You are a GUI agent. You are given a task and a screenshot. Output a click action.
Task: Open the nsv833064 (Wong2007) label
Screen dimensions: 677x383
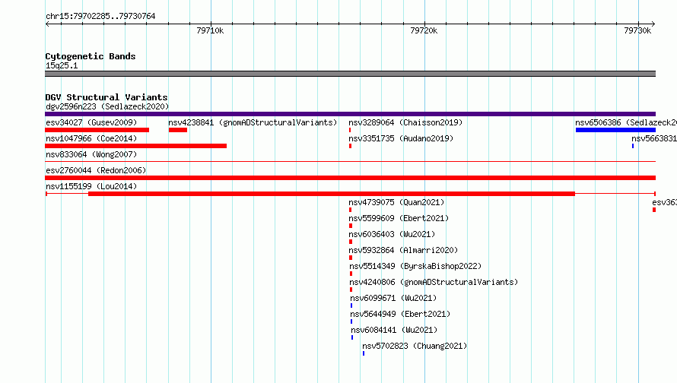pos(91,154)
